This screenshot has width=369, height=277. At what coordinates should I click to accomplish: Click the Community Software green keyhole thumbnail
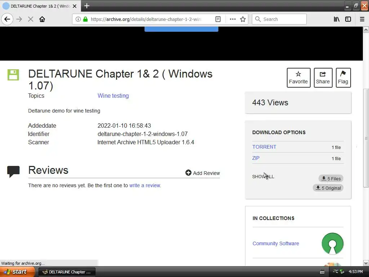point(332,243)
